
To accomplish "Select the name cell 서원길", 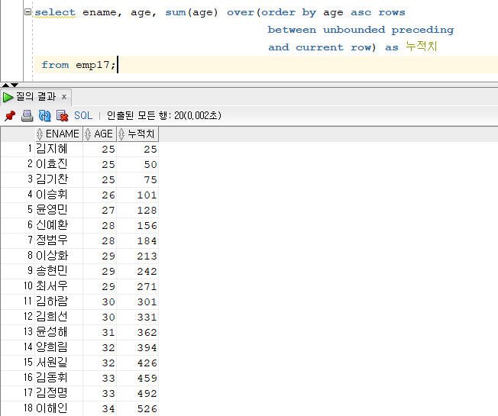I will point(59,362).
